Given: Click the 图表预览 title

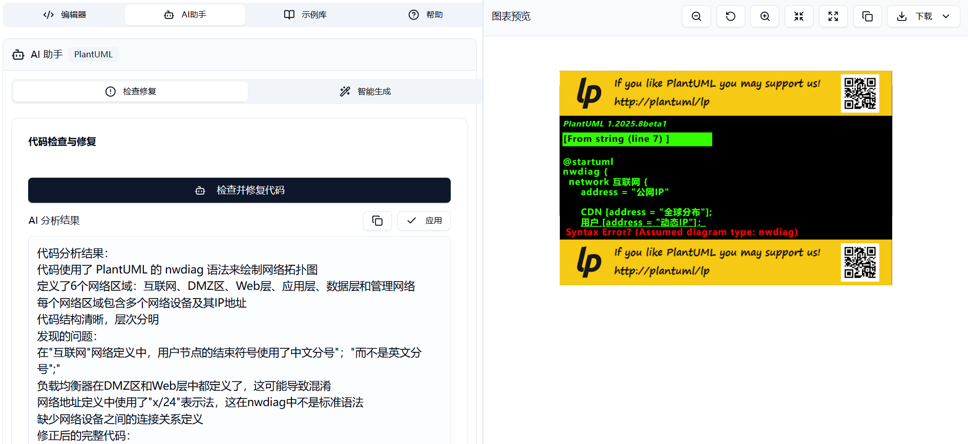Looking at the screenshot, I should pyautogui.click(x=511, y=16).
